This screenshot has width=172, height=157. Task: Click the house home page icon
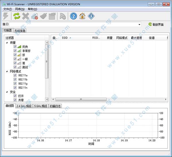pyautogui.click(x=82, y=16)
